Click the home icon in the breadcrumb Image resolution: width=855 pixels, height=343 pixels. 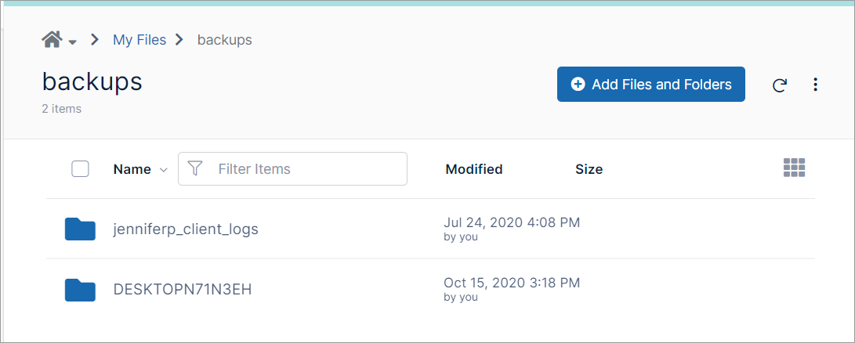52,39
